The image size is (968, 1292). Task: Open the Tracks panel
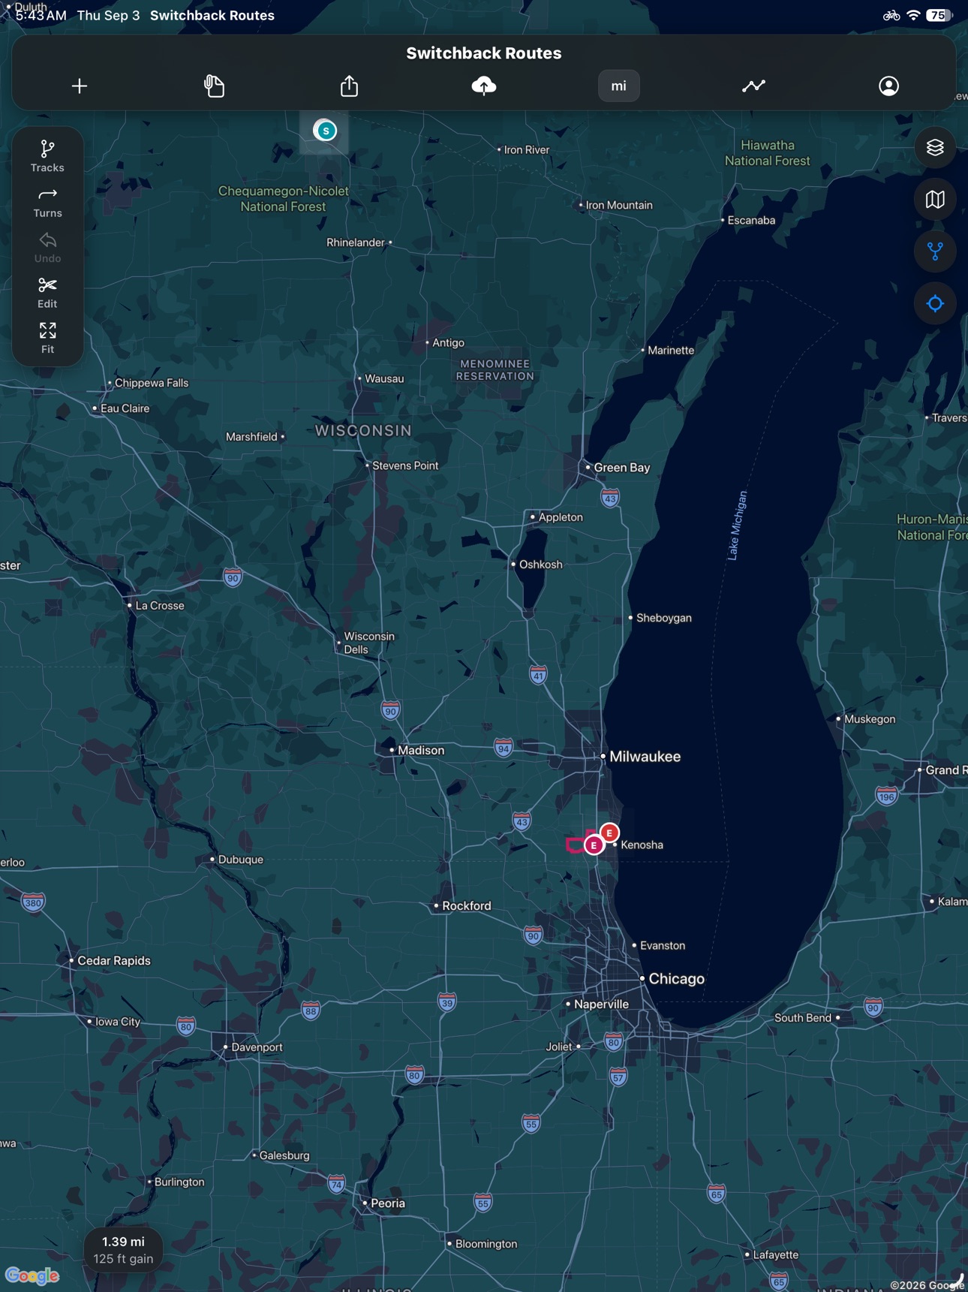(x=47, y=156)
